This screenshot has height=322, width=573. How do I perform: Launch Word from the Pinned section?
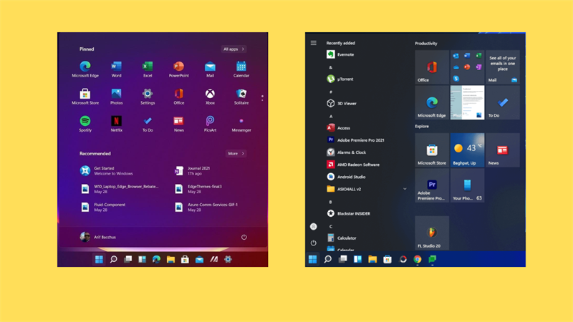click(x=116, y=69)
